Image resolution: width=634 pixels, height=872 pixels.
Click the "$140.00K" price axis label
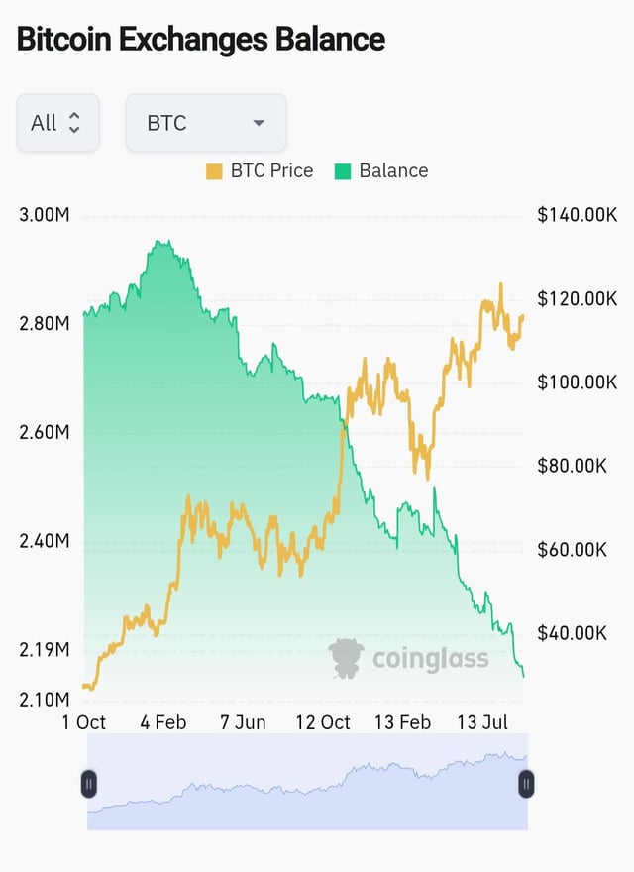(578, 216)
